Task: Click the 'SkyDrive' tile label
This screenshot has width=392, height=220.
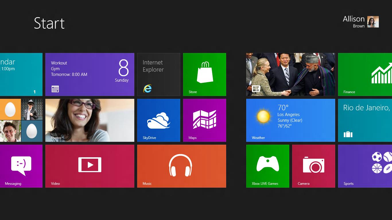Action: point(150,138)
